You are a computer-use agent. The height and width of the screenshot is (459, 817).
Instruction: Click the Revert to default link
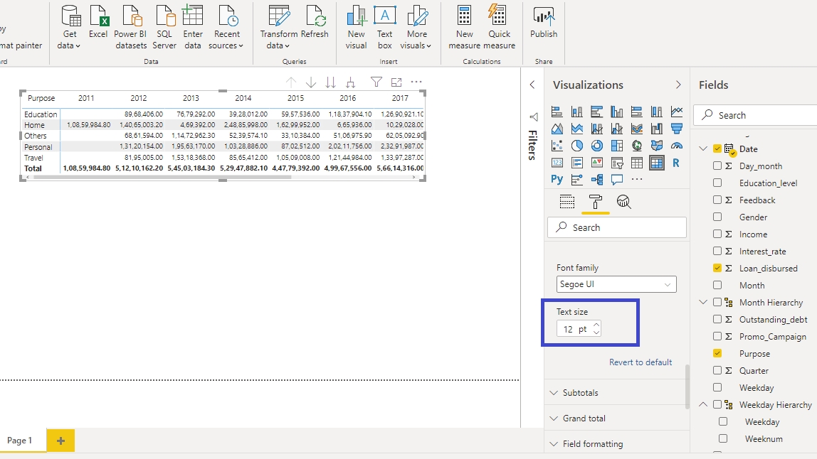(x=640, y=362)
